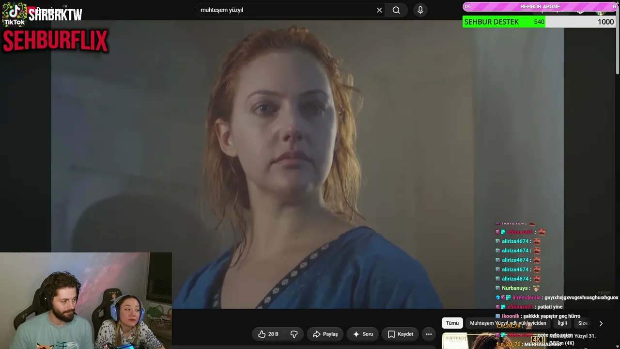This screenshot has height=349, width=620.
Task: Open the three-dot more actions menu
Action: (429, 334)
